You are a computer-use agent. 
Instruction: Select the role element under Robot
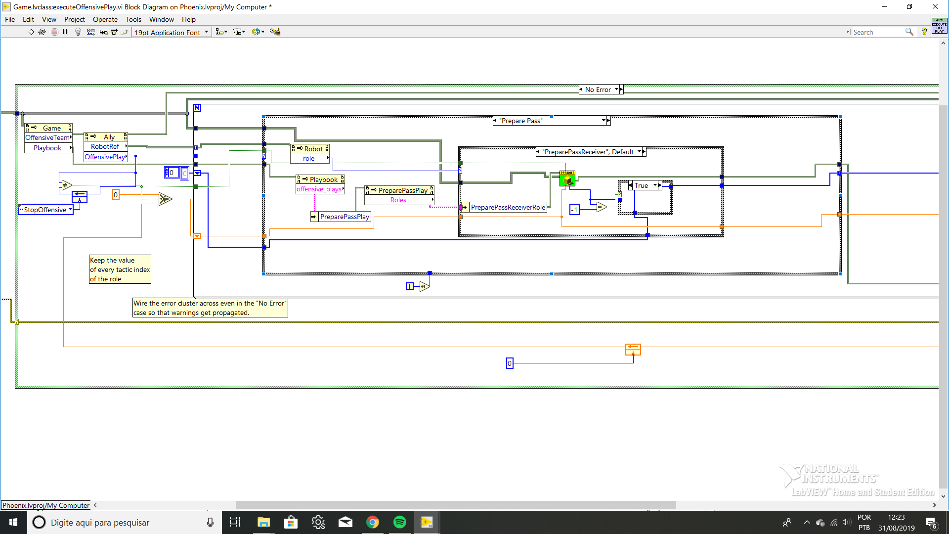(x=310, y=159)
